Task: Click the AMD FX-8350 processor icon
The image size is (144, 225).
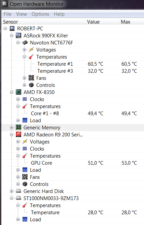Action: (x=19, y=92)
